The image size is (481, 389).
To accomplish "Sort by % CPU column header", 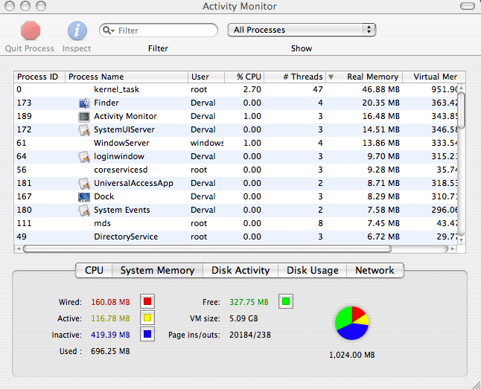I will coord(244,77).
